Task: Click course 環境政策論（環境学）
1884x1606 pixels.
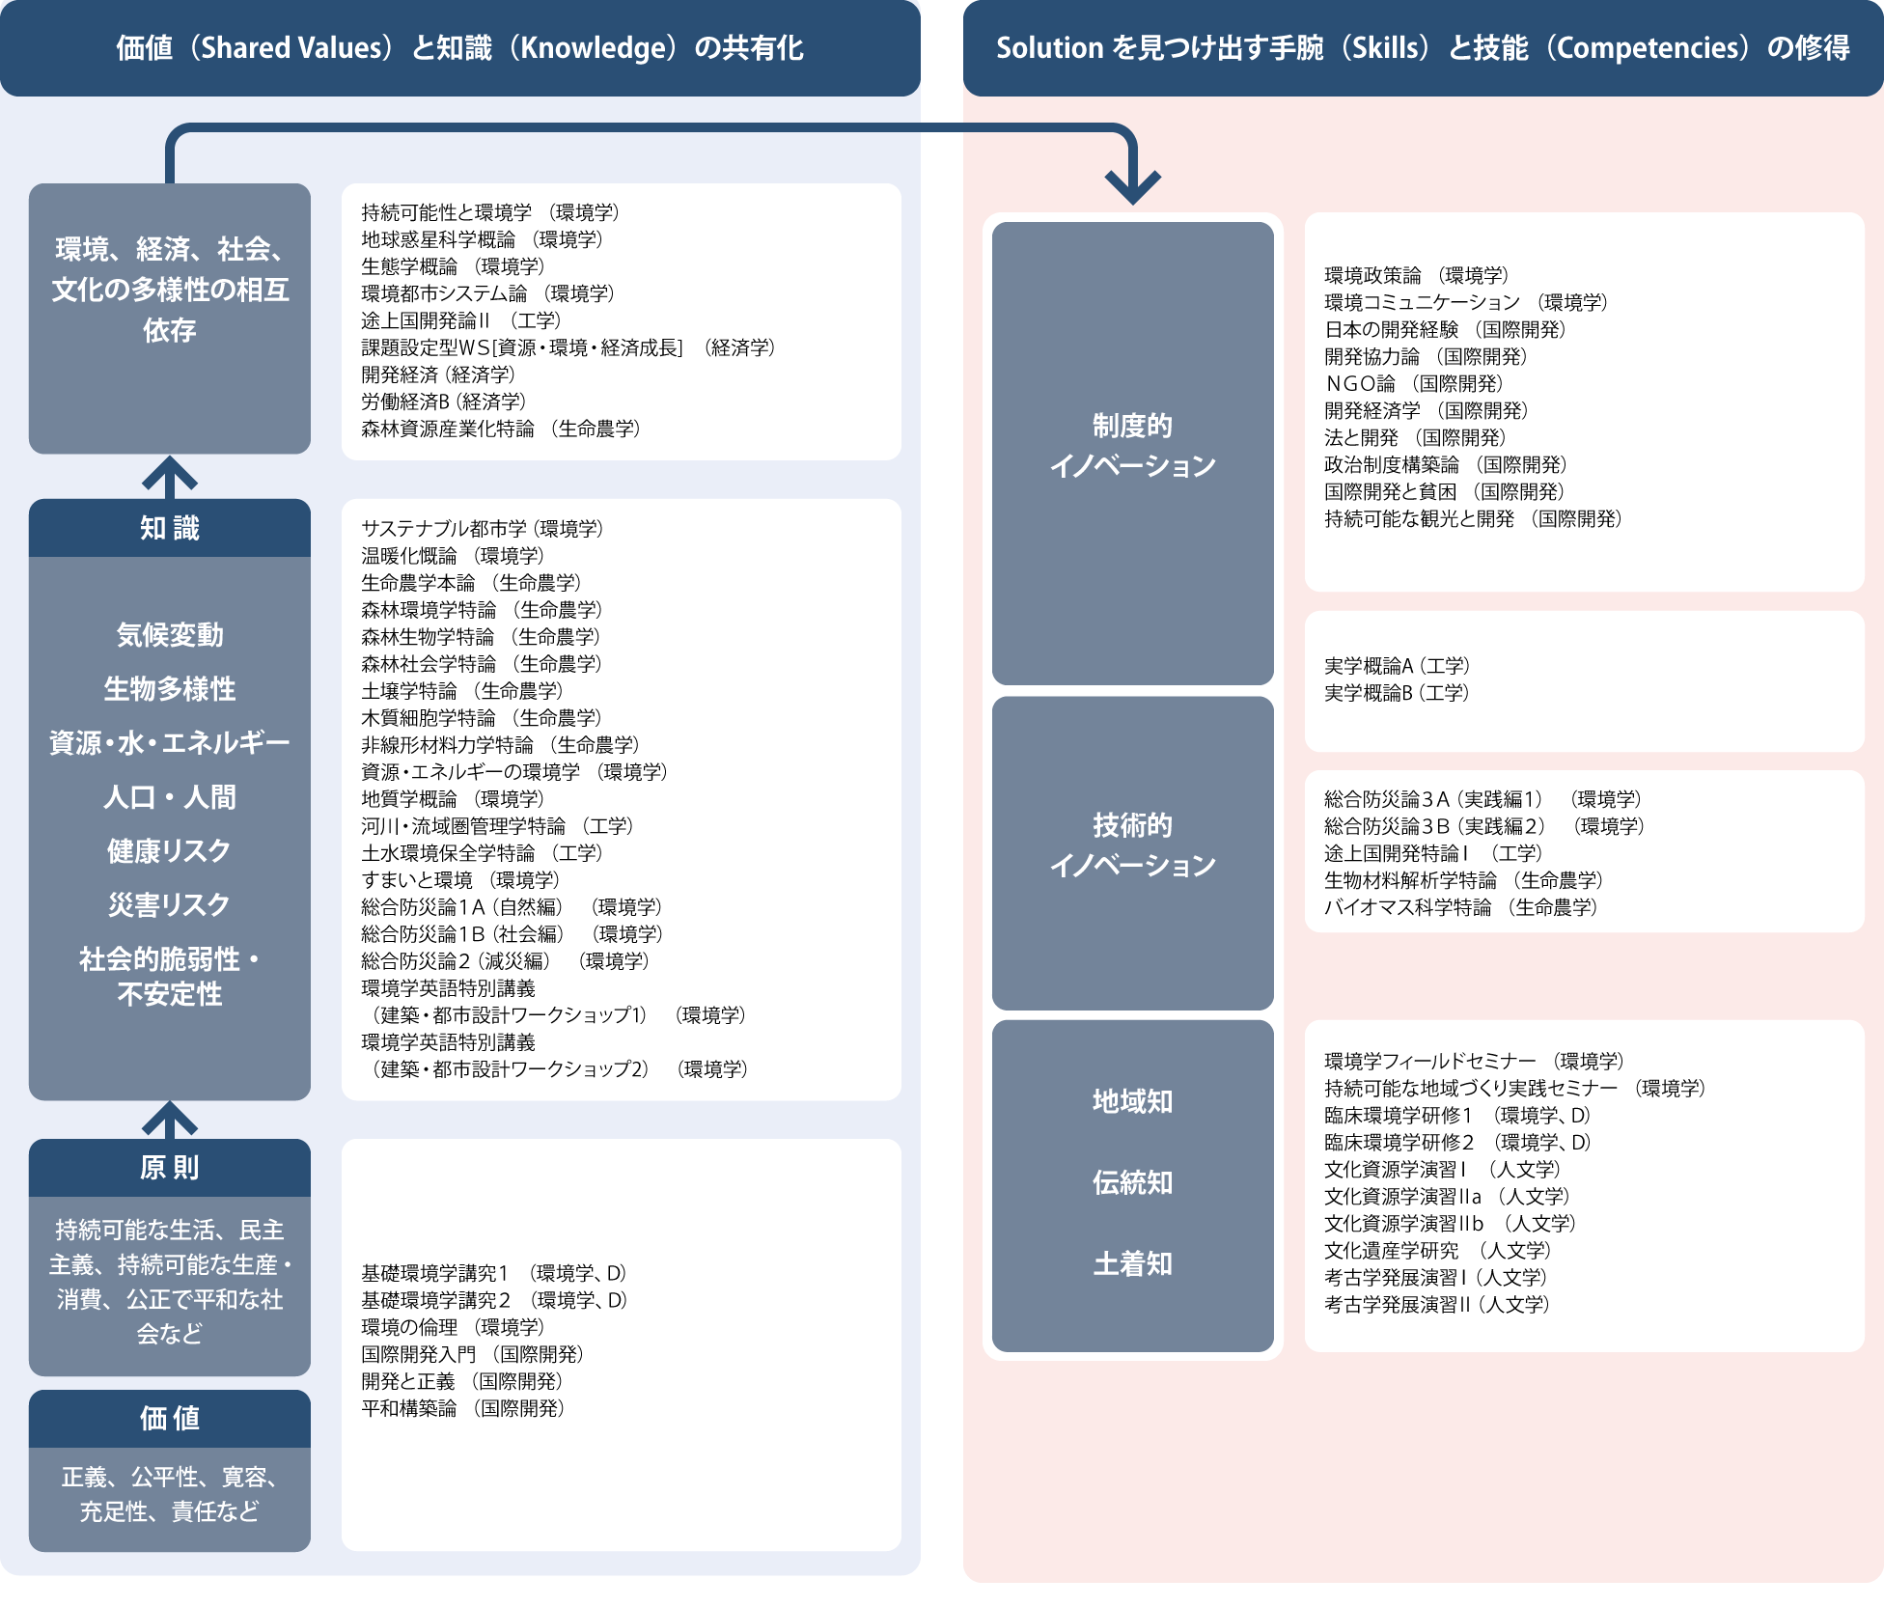Action: (1417, 276)
